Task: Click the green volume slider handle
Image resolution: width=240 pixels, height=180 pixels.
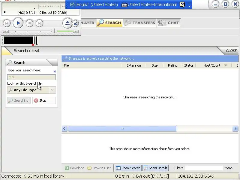Action: pos(76,31)
